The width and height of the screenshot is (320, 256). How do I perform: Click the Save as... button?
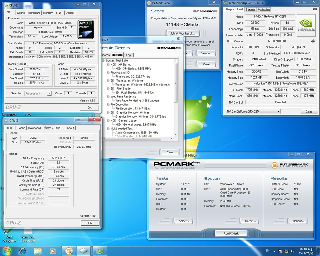tap(206, 53)
